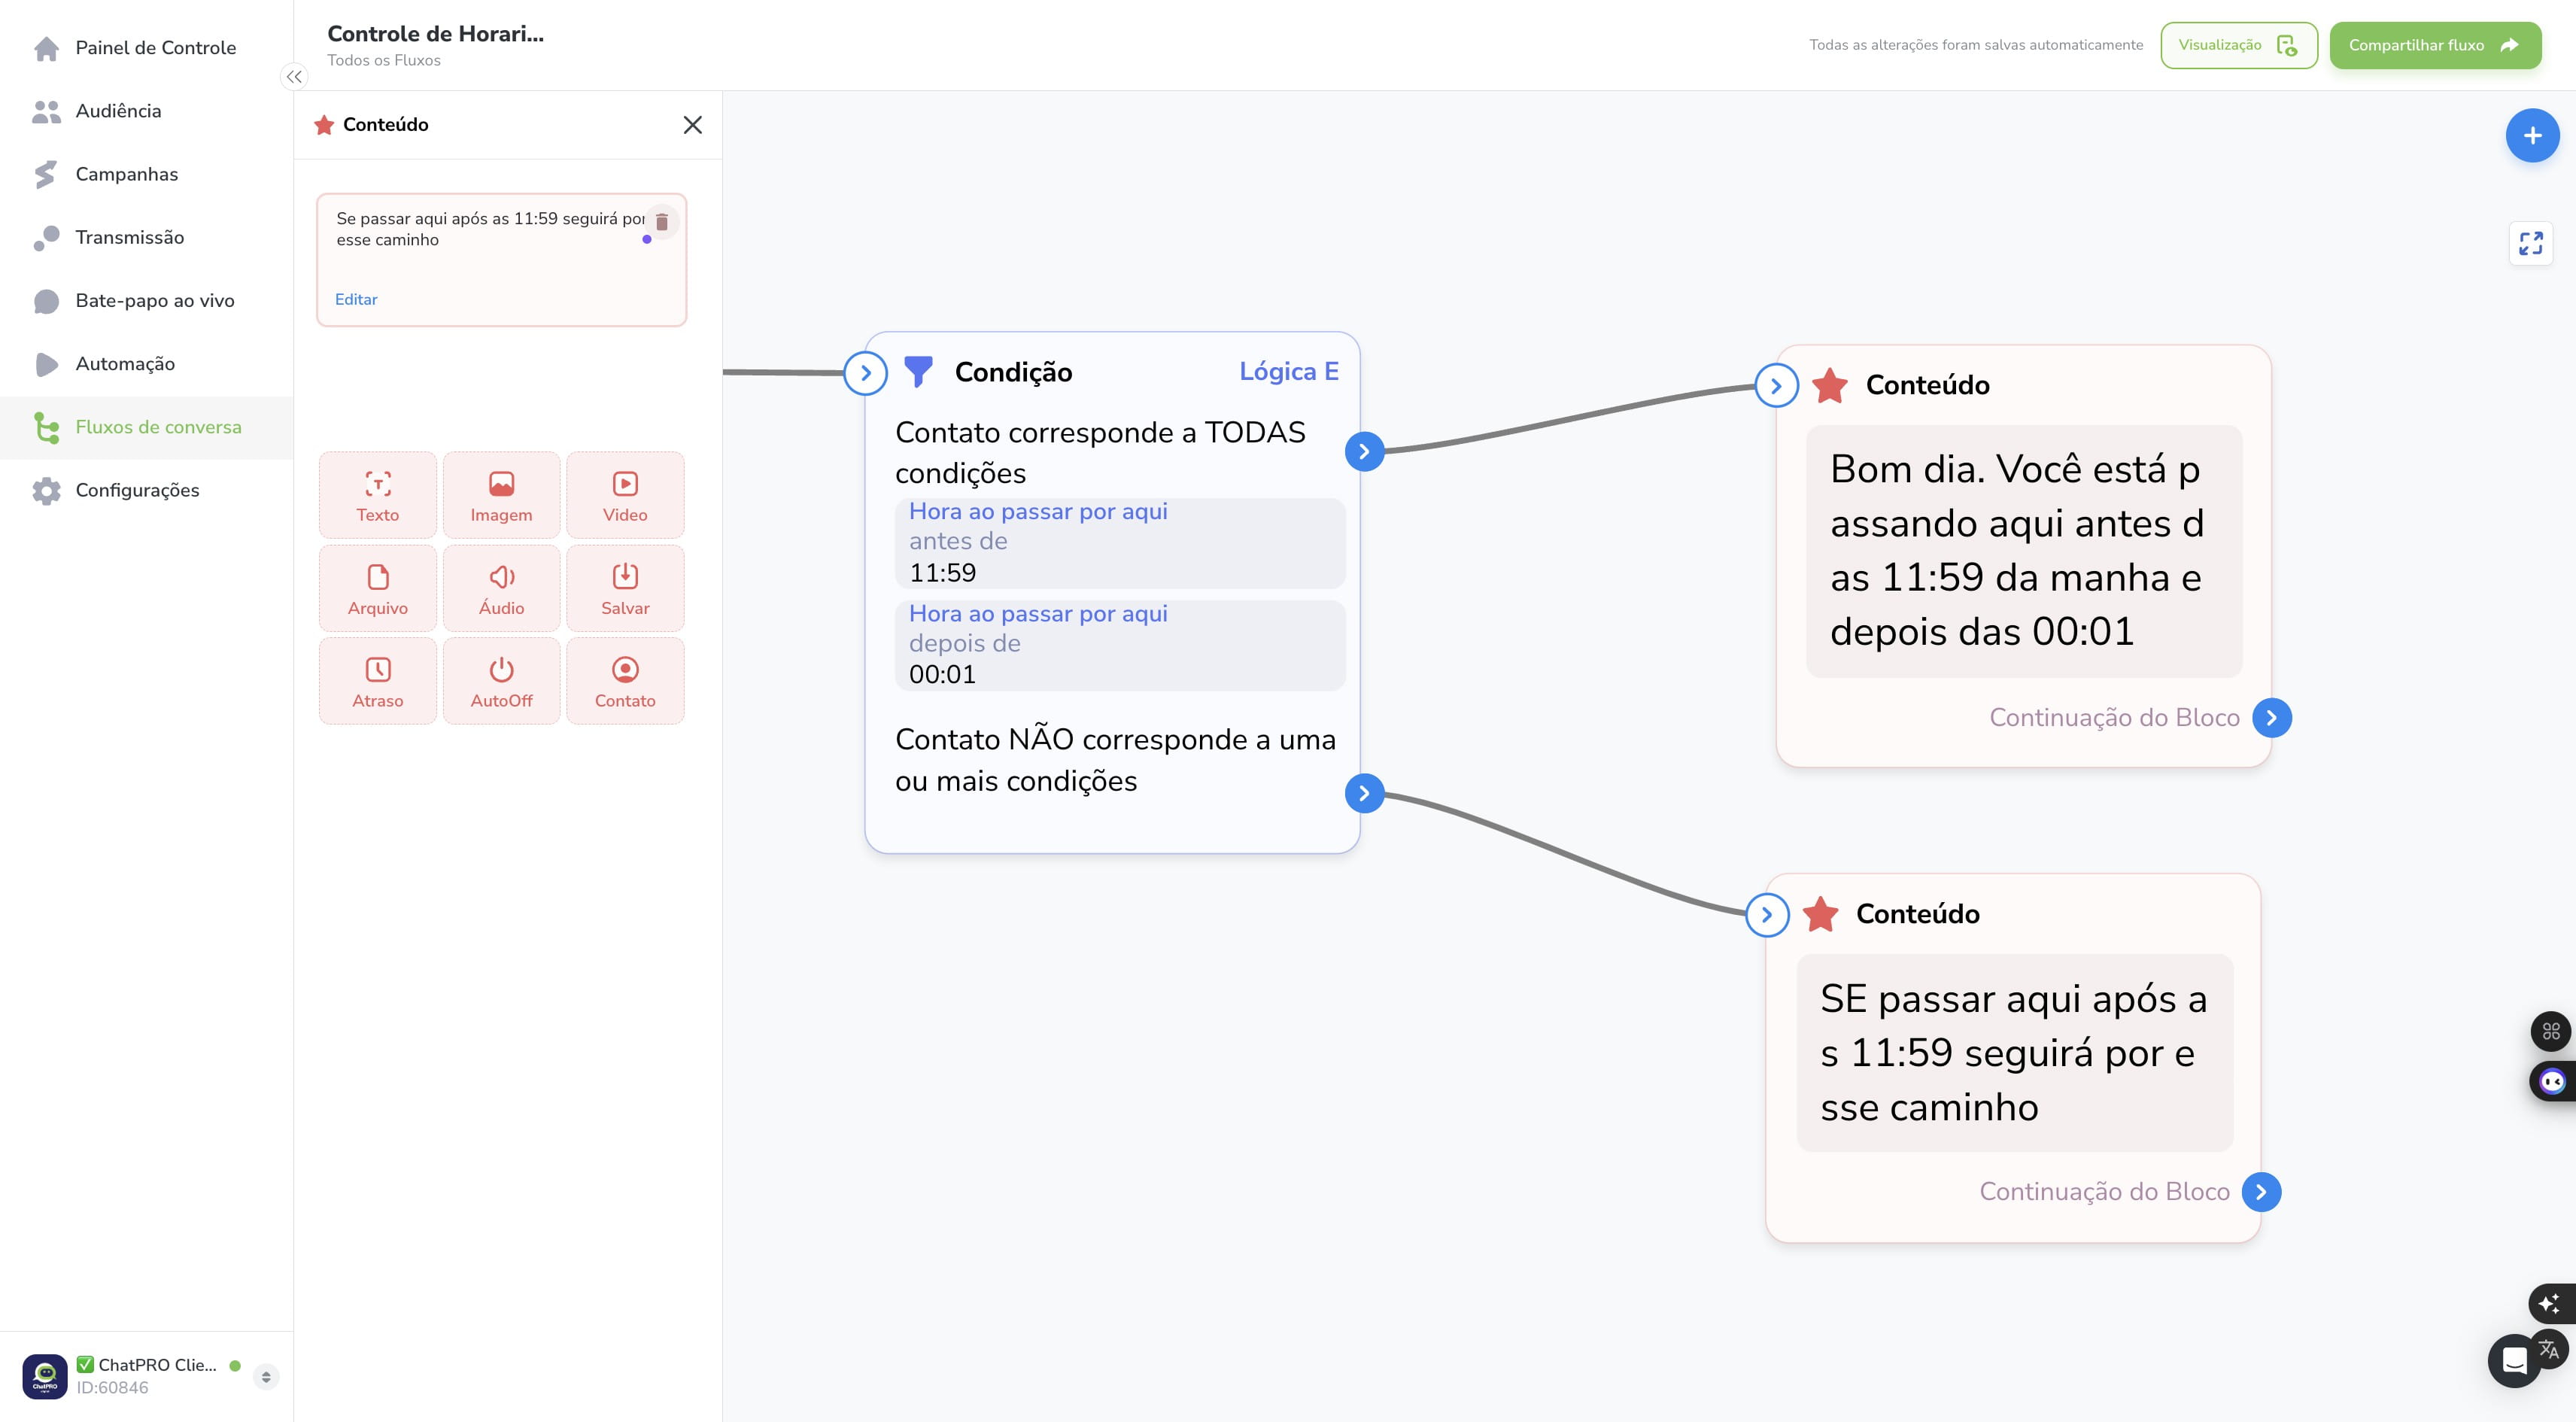Image resolution: width=2576 pixels, height=1422 pixels.
Task: Open Painel de Controle in sidebar
Action: [146, 47]
